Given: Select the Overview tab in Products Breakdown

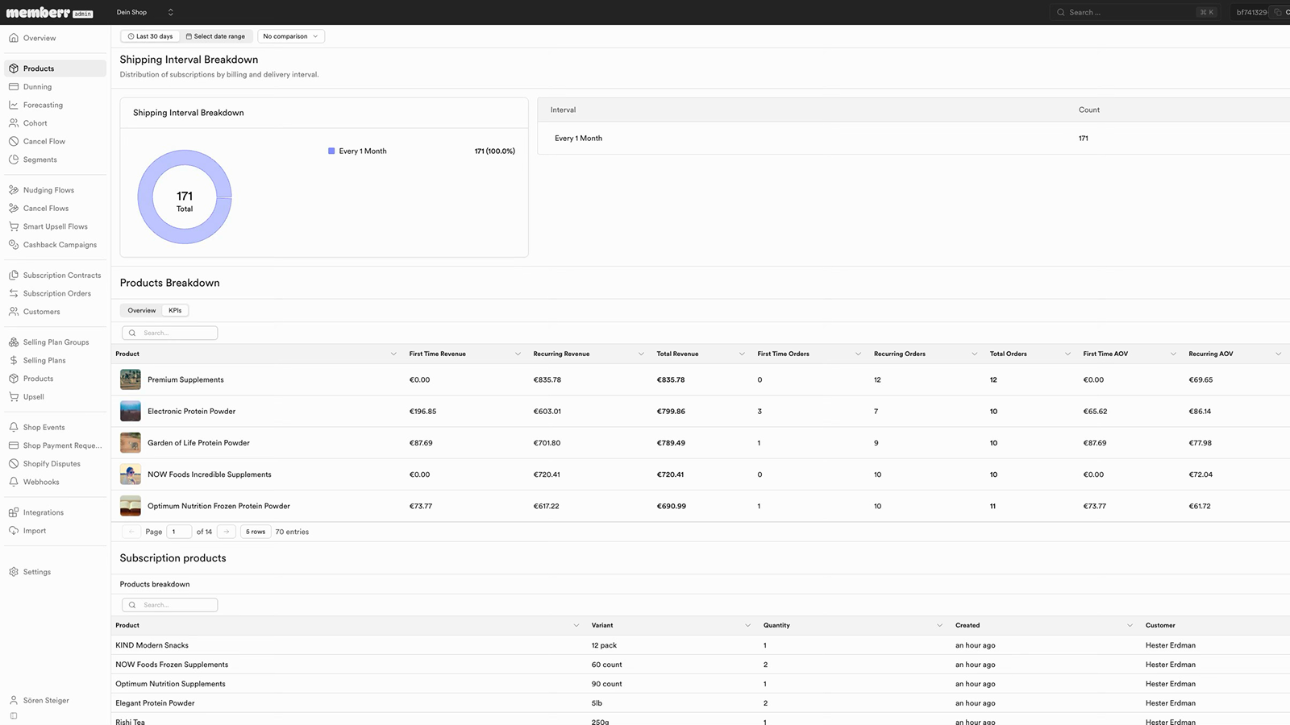Looking at the screenshot, I should [x=142, y=310].
